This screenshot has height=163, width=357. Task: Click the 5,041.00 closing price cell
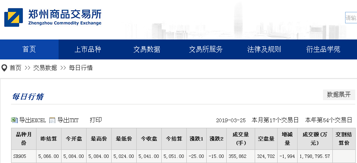tap(149, 156)
